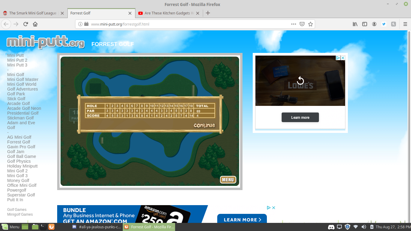Open the Presidential Golf game link
The image size is (411, 231).
click(23, 113)
